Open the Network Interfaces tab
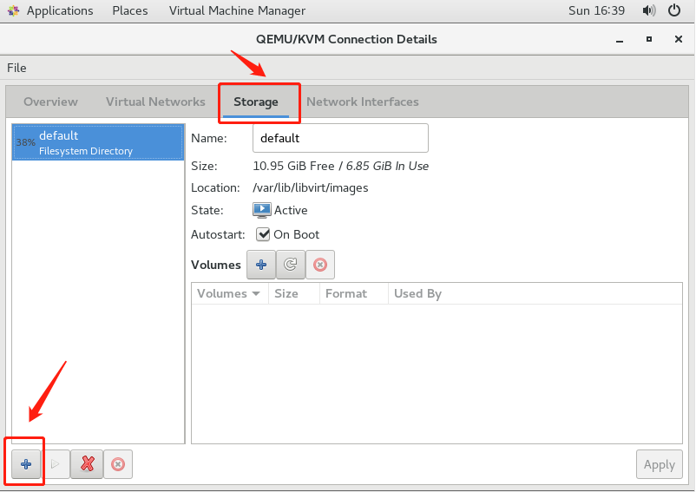This screenshot has width=696, height=492. pos(363,102)
